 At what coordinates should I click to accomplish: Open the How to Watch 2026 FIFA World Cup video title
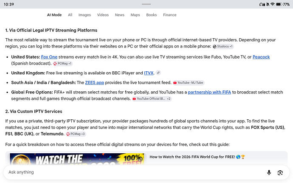pos(197,157)
